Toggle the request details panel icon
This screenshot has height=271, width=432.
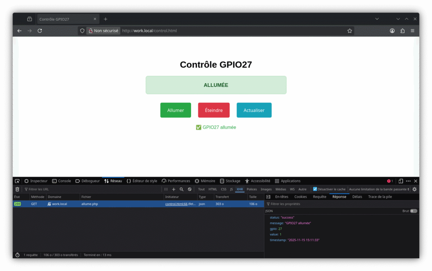pyautogui.click(x=268, y=197)
